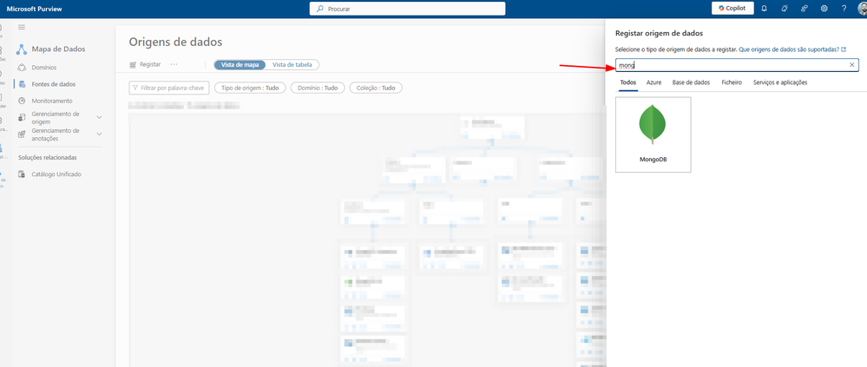The width and height of the screenshot is (867, 367).
Task: Select the Todos tab
Action: point(628,82)
